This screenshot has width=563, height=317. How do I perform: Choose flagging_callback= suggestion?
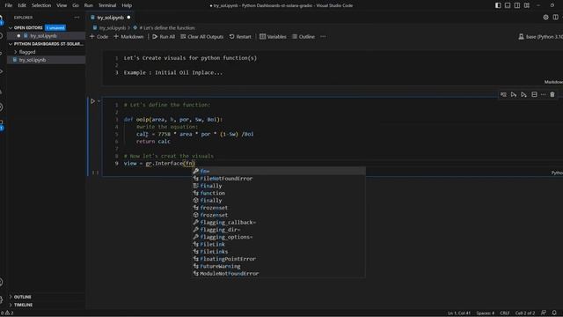pyautogui.click(x=279, y=223)
